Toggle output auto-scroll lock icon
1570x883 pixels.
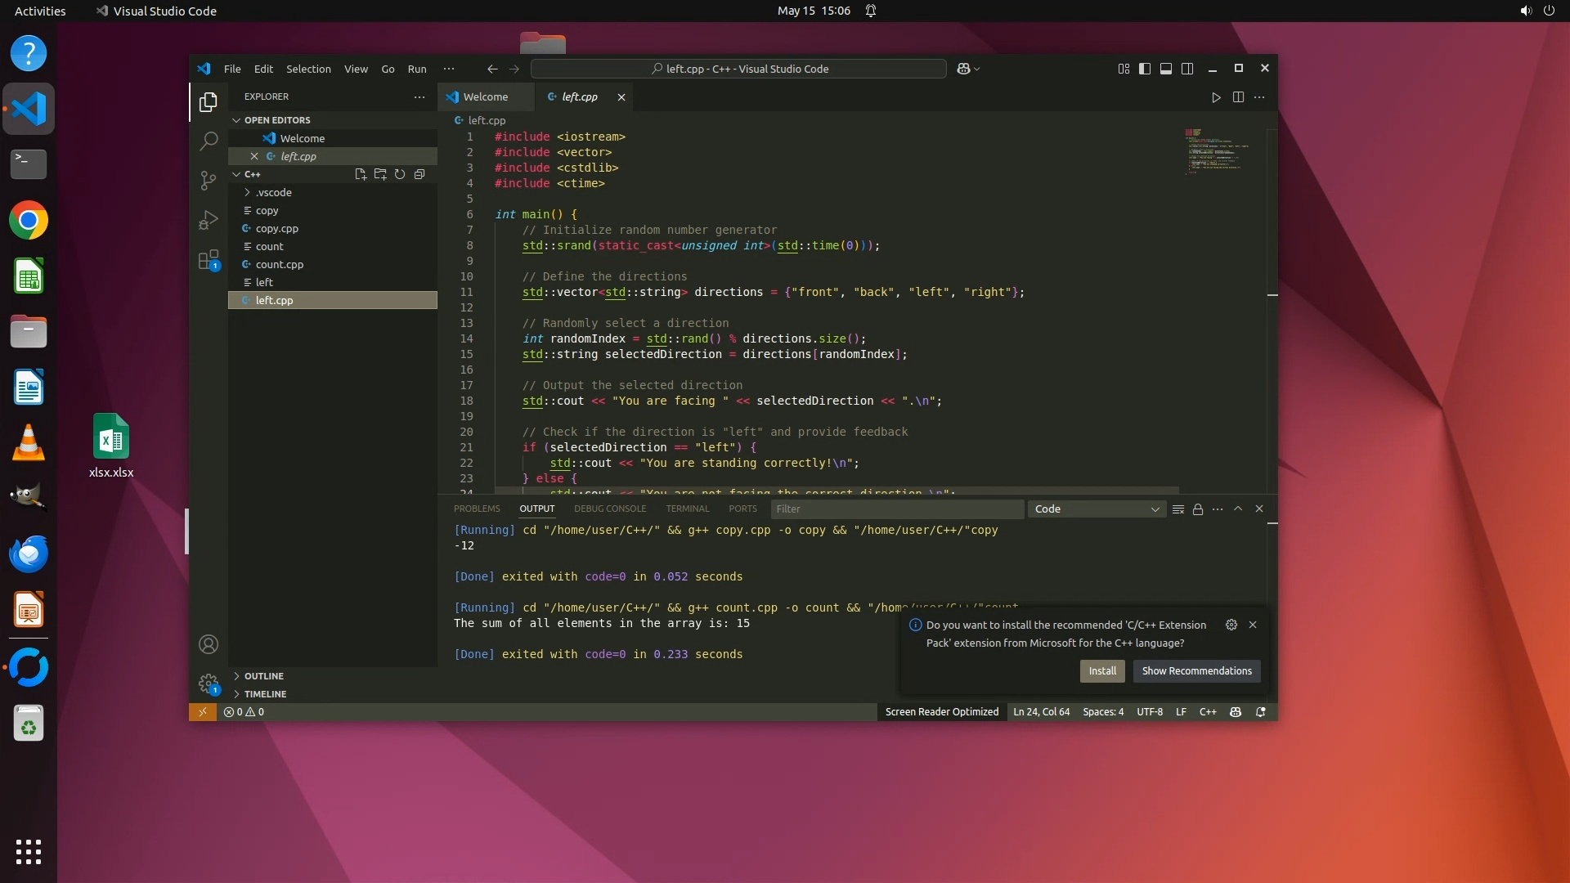tap(1198, 509)
